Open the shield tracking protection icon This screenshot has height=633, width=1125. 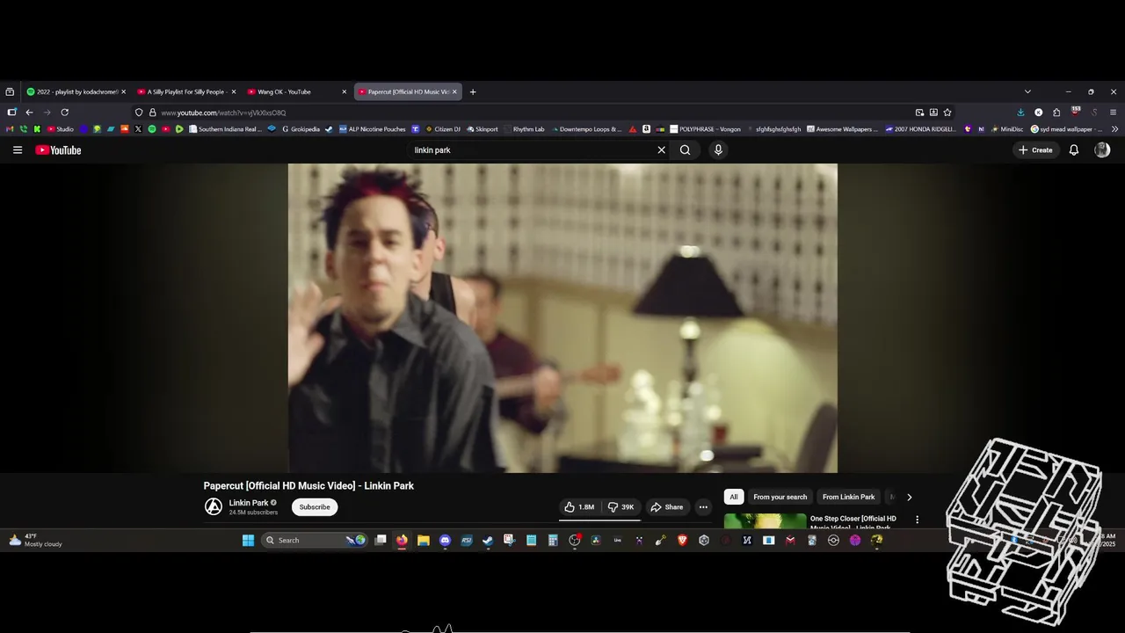(139, 113)
